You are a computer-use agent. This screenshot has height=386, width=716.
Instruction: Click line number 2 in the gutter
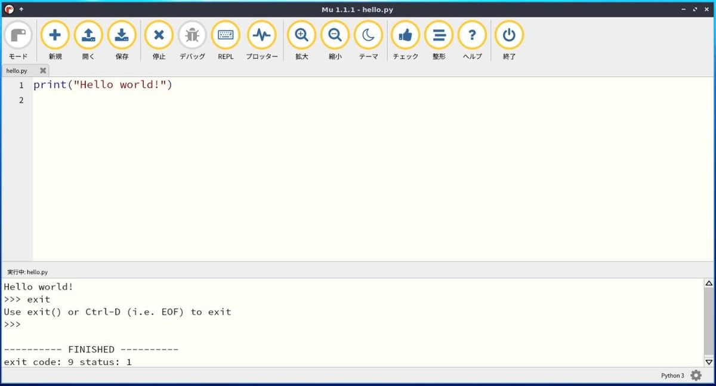click(21, 100)
